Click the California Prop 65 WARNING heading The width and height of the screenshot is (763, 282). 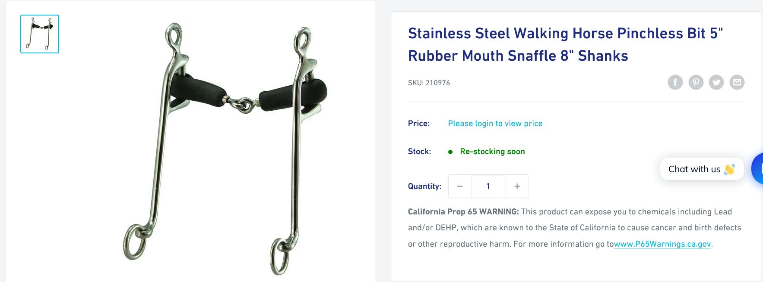[463, 212]
